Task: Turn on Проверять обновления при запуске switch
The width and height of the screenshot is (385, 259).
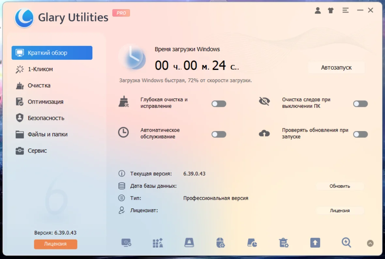Action: (x=360, y=134)
